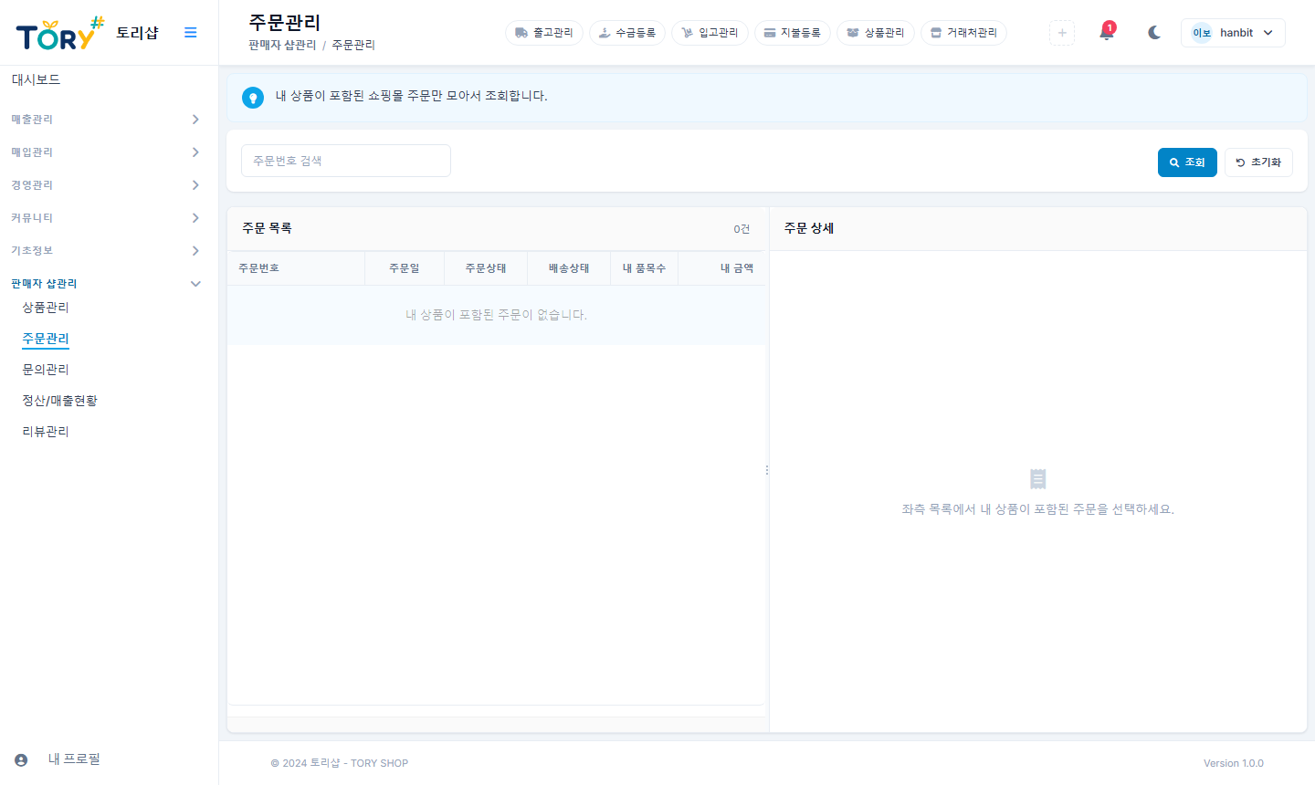Click the receipt icon in 주문 상세
This screenshot has height=785, width=1315.
pos(1037,479)
